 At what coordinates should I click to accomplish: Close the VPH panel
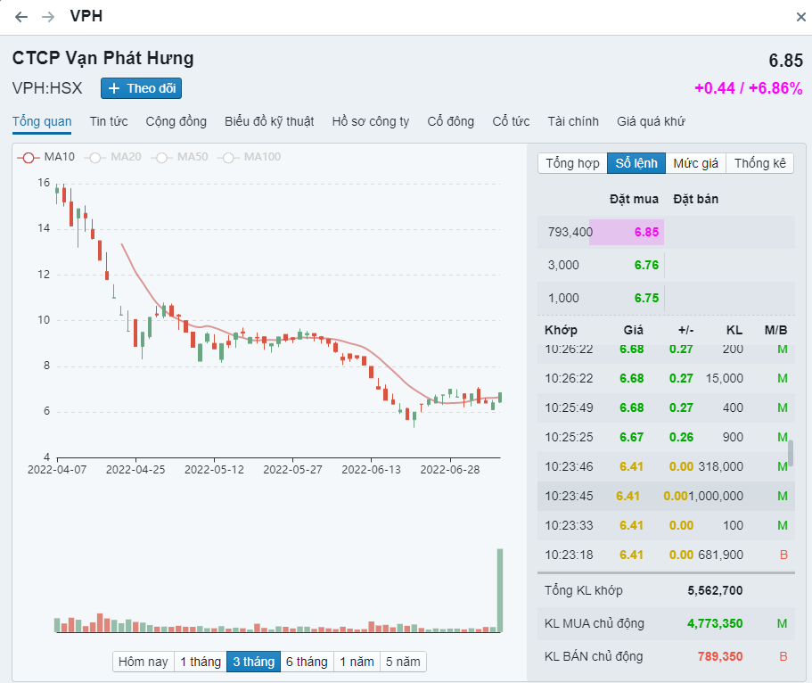click(800, 17)
